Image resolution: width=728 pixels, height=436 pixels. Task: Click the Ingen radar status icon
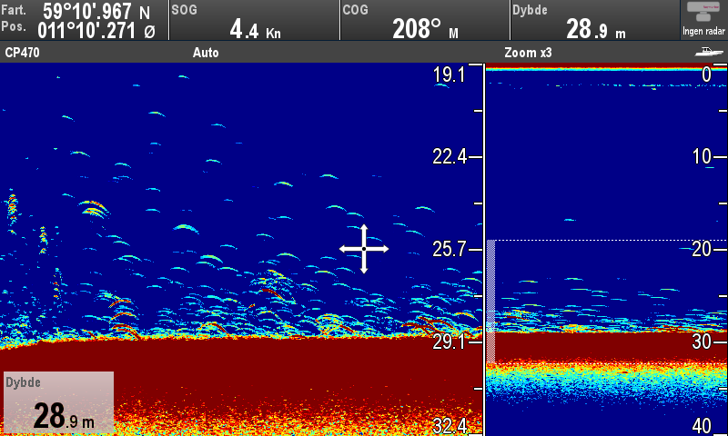pos(703,19)
